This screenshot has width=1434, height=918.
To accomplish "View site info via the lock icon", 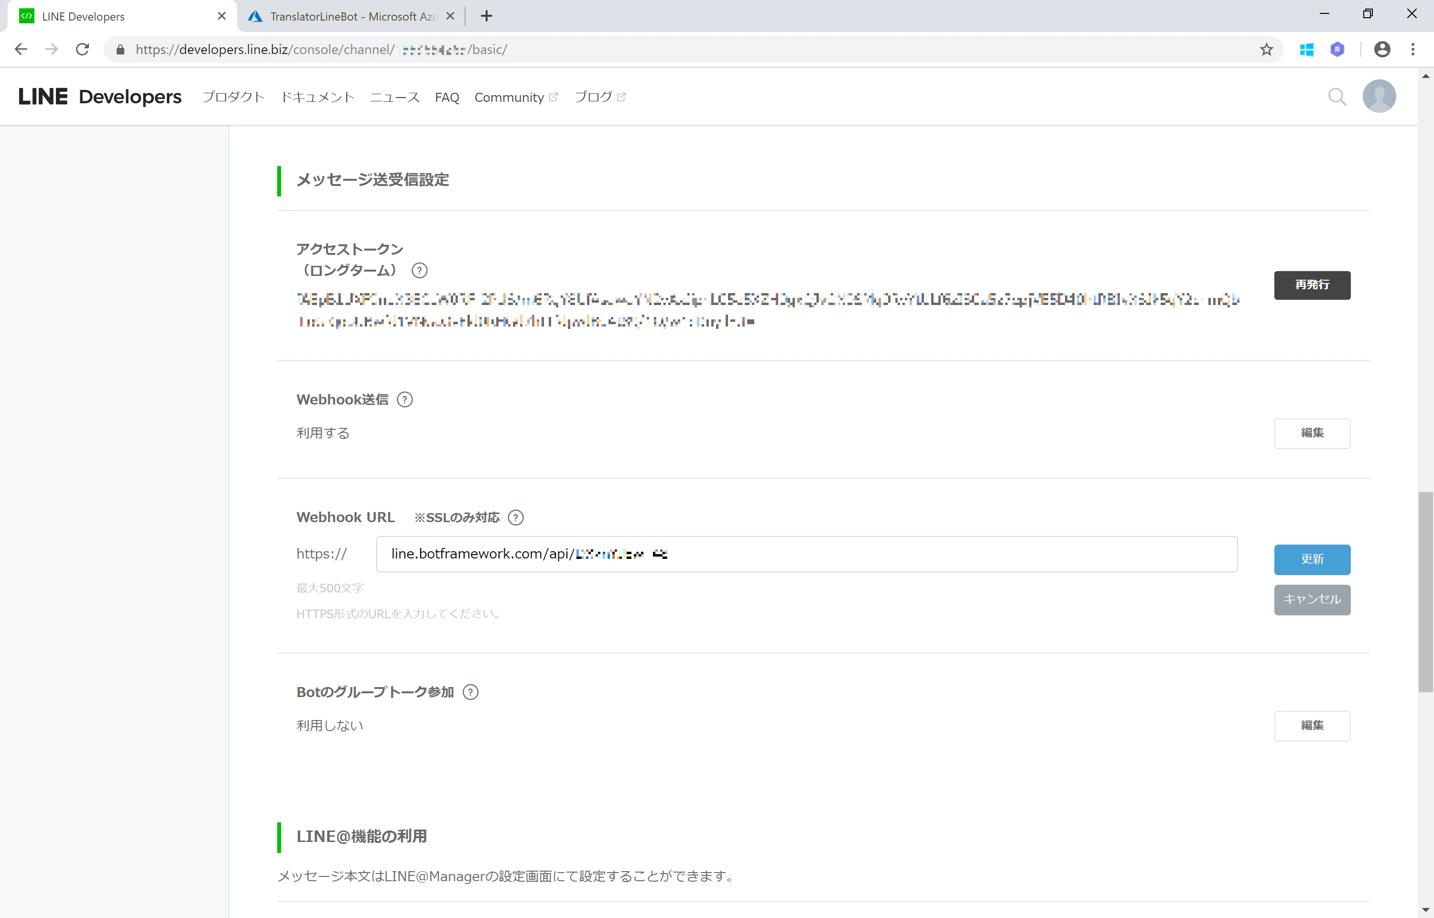I will point(120,49).
